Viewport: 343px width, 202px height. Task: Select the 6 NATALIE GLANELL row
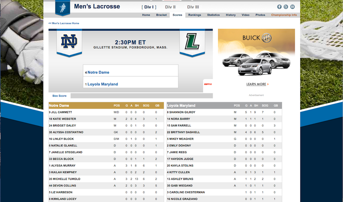106,146
